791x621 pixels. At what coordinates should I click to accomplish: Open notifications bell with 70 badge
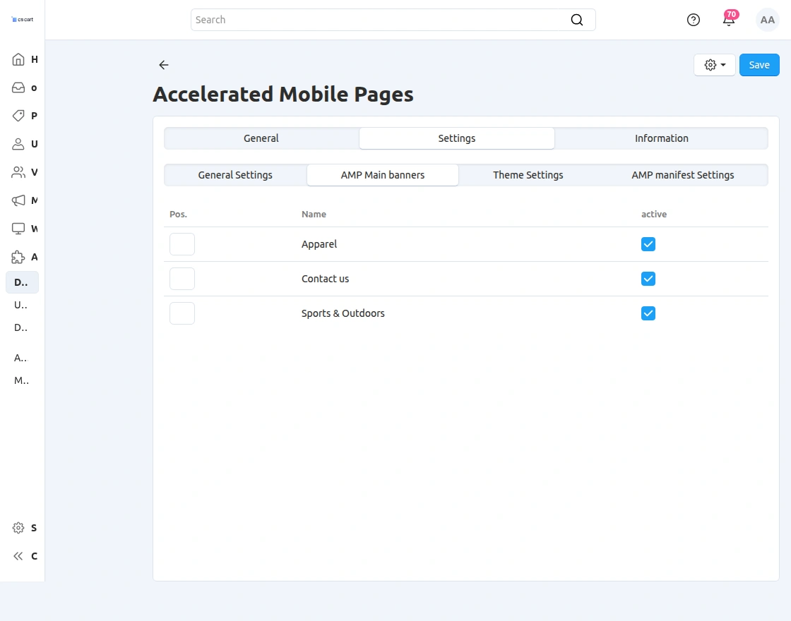pos(729,19)
